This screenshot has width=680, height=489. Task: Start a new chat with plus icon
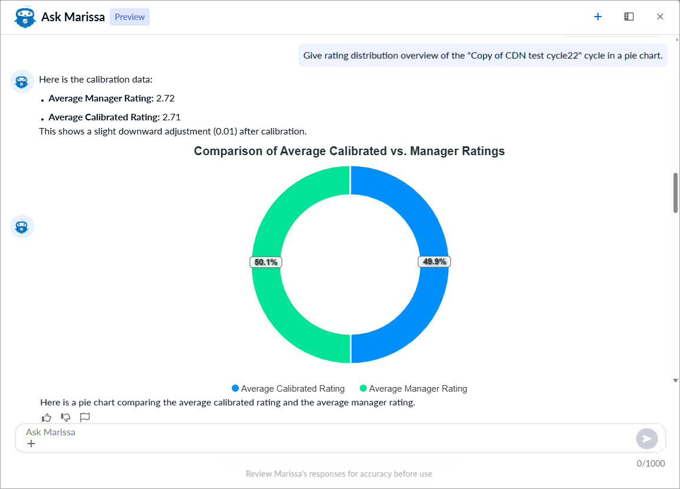(x=597, y=17)
